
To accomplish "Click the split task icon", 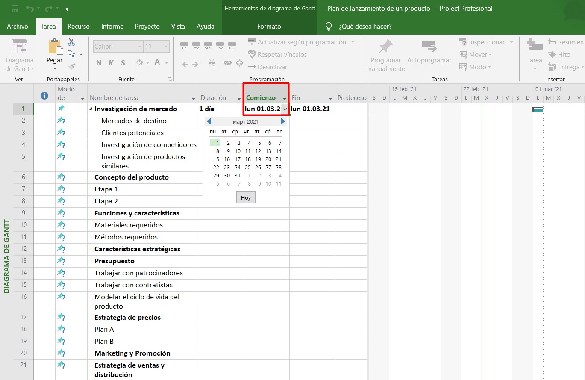I will pos(212,63).
